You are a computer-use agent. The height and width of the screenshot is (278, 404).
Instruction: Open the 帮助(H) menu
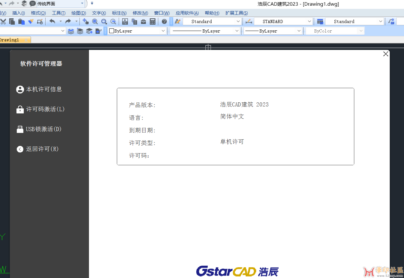(212, 13)
